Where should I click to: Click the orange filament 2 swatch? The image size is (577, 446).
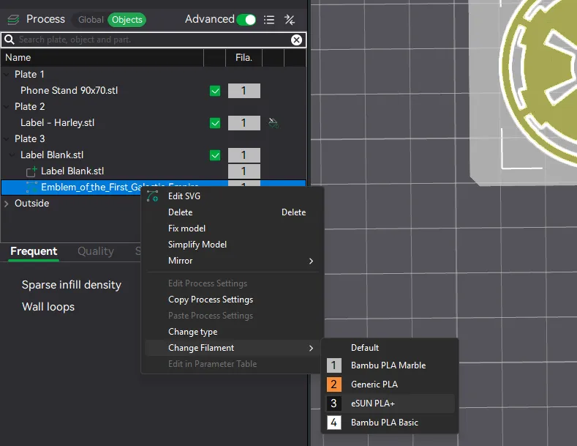333,384
